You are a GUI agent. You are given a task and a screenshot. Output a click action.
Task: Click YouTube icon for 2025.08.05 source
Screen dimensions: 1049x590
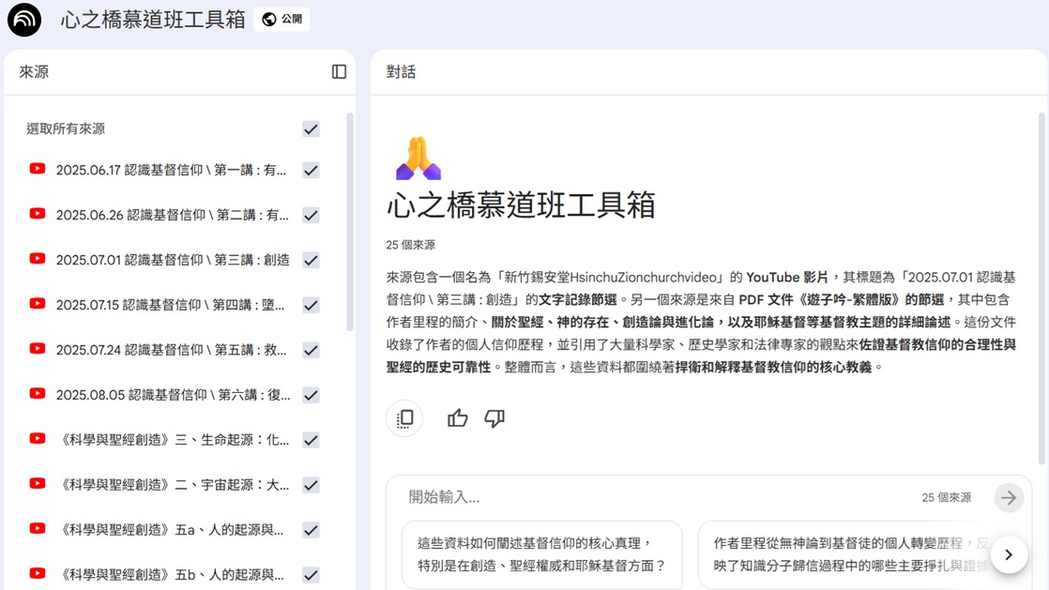pyautogui.click(x=38, y=395)
